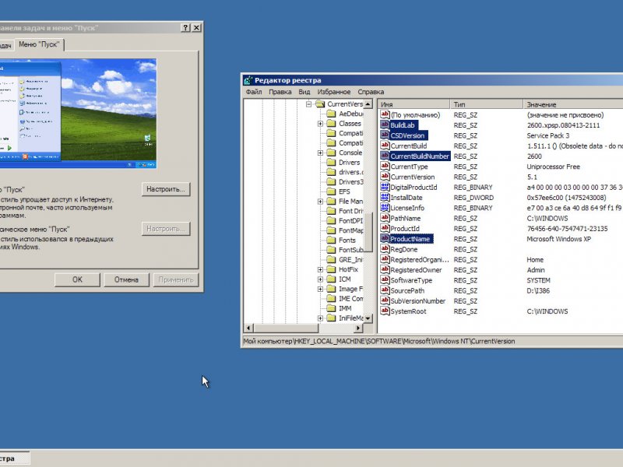Click the EFS folder icon in the tree
The image size is (623, 467).
(331, 191)
